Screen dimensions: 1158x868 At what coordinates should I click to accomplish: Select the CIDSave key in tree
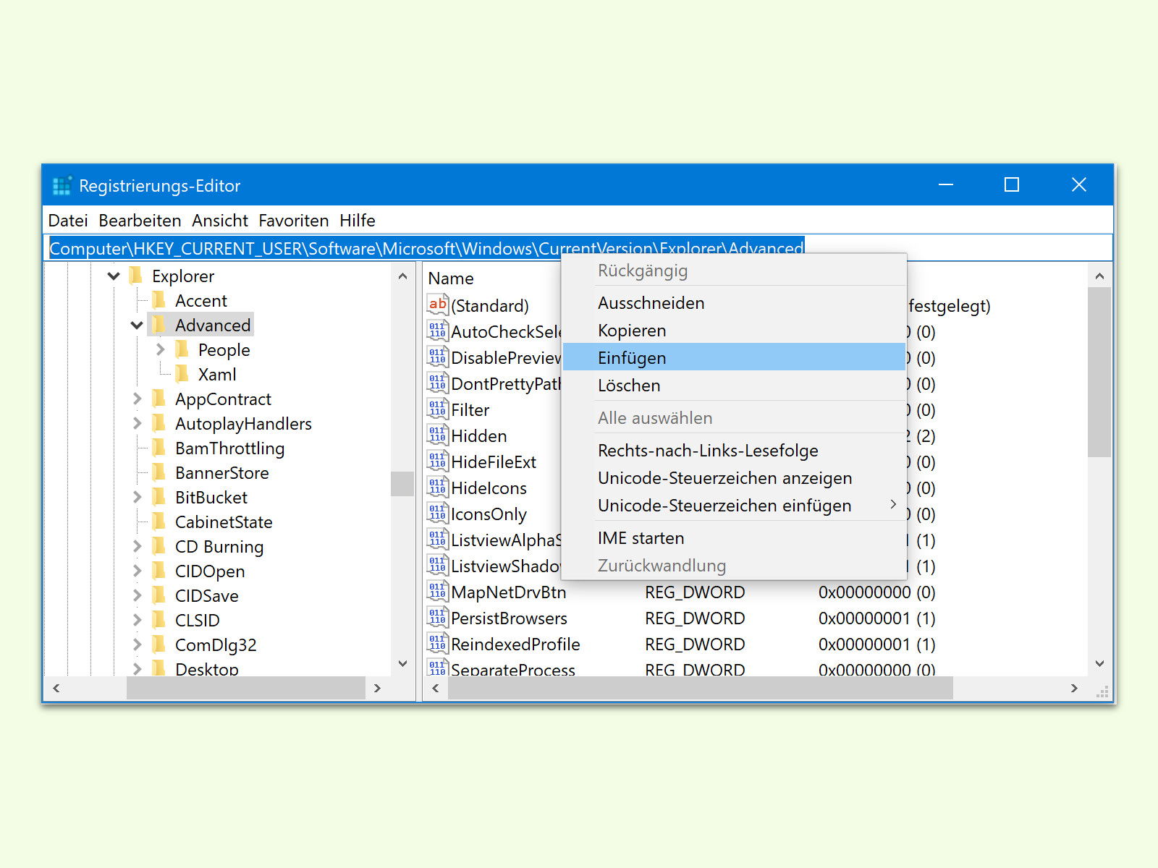pos(206,595)
